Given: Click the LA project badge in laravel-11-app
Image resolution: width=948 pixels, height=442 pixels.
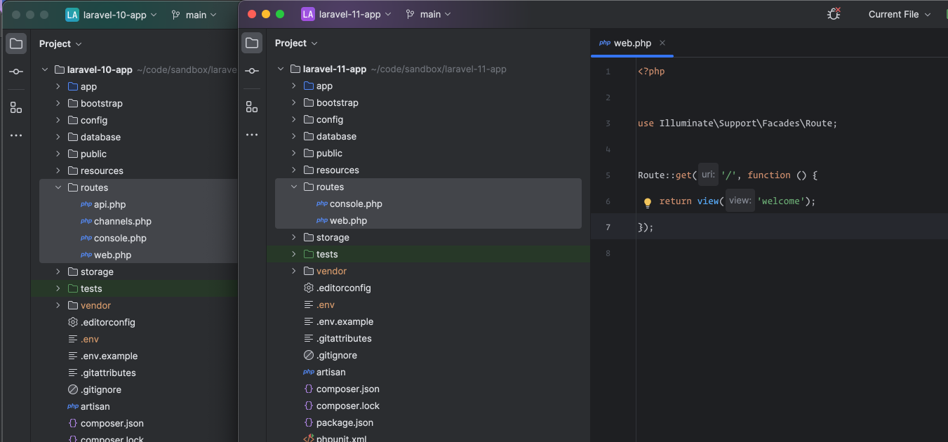Looking at the screenshot, I should click(308, 14).
